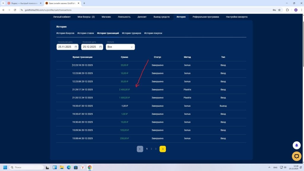The height and width of the screenshot is (171, 304).
Task: Open the Chrome three-dot menu
Action: (302, 10)
